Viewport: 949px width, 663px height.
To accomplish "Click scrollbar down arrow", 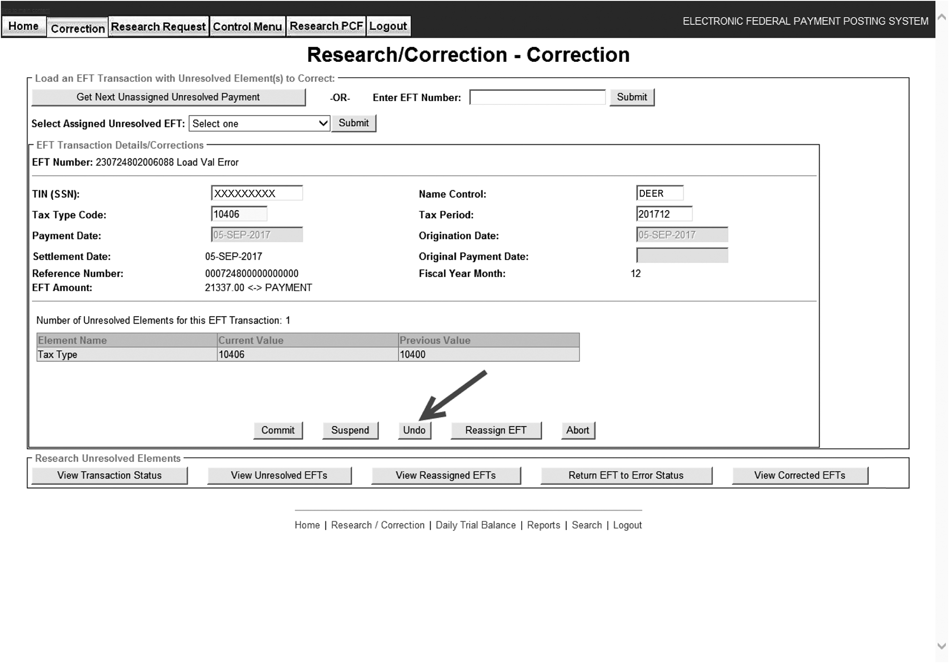I will coord(942,646).
